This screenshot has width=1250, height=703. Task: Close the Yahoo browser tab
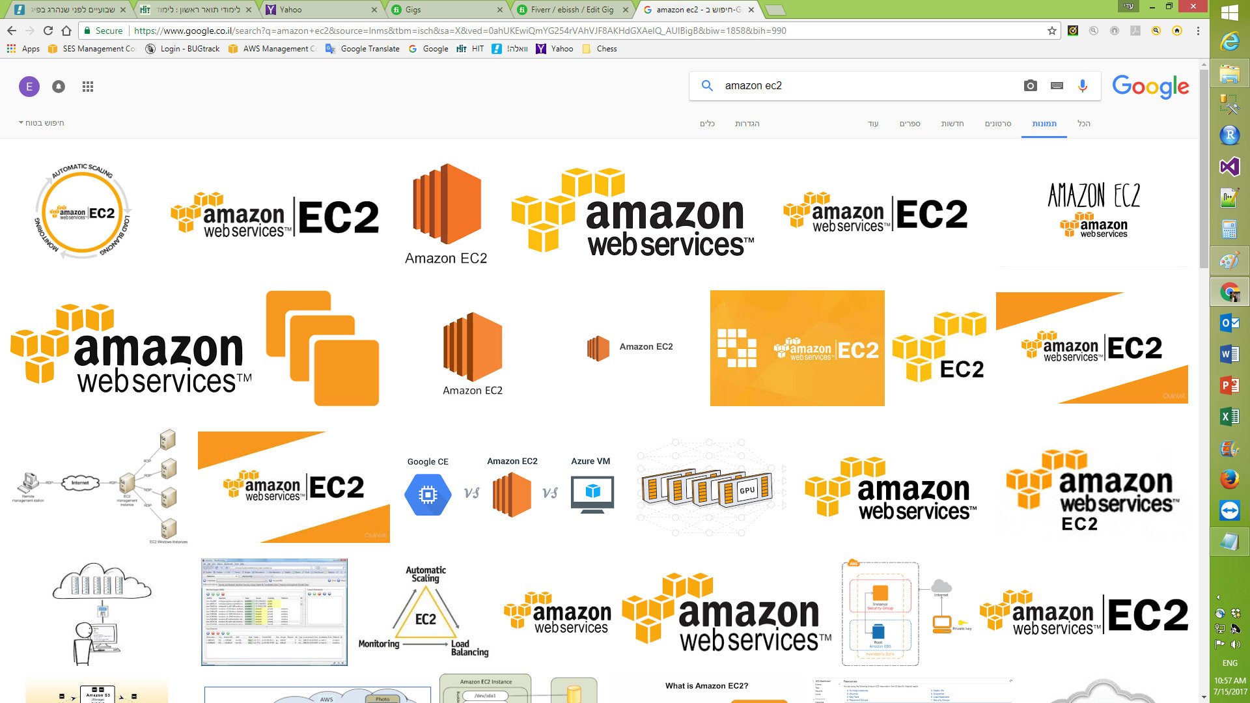click(374, 10)
